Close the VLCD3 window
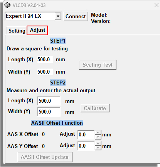The height and width of the screenshot is (167, 160). coord(157,5)
